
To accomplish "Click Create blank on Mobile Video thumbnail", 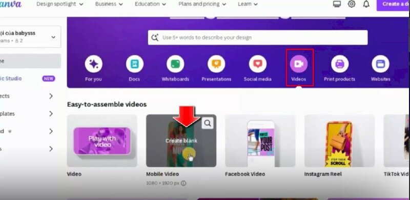I will 181,141.
